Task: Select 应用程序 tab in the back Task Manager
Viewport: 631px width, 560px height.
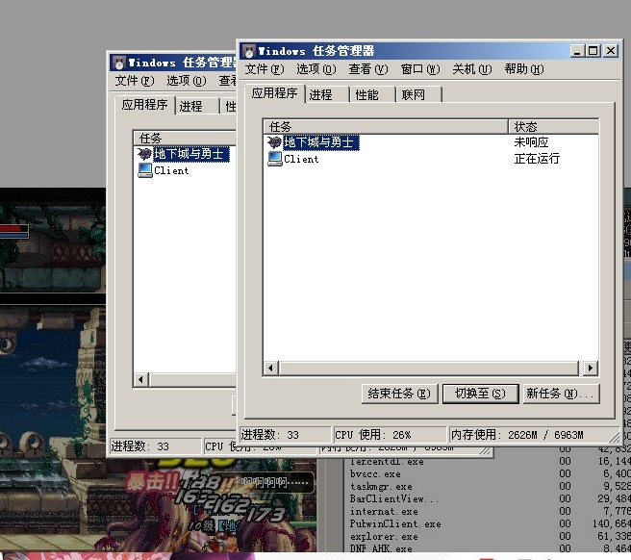Action: click(145, 105)
